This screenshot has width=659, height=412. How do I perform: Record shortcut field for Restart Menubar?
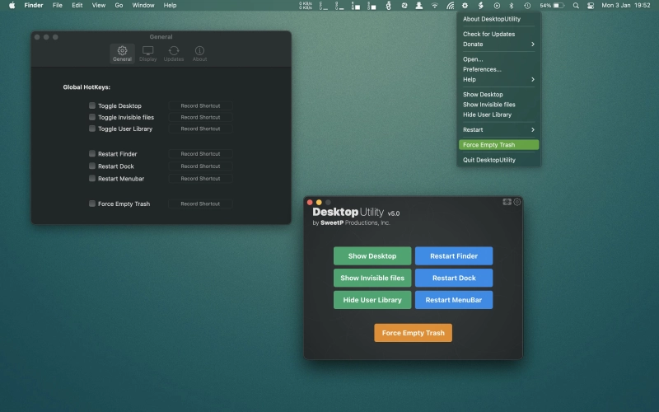coord(200,179)
